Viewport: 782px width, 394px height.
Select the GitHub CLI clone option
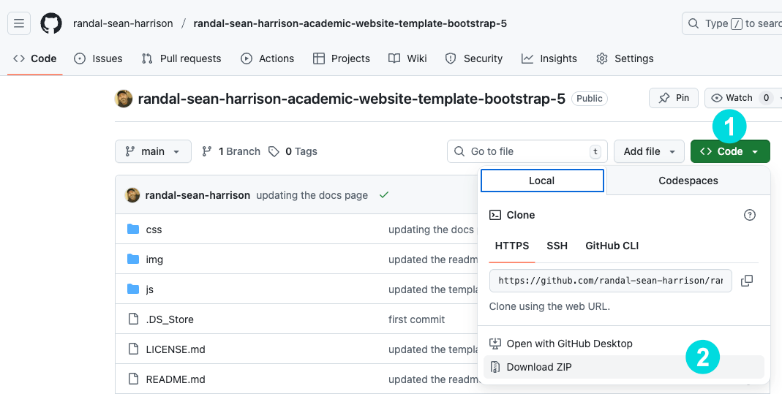[x=612, y=246]
